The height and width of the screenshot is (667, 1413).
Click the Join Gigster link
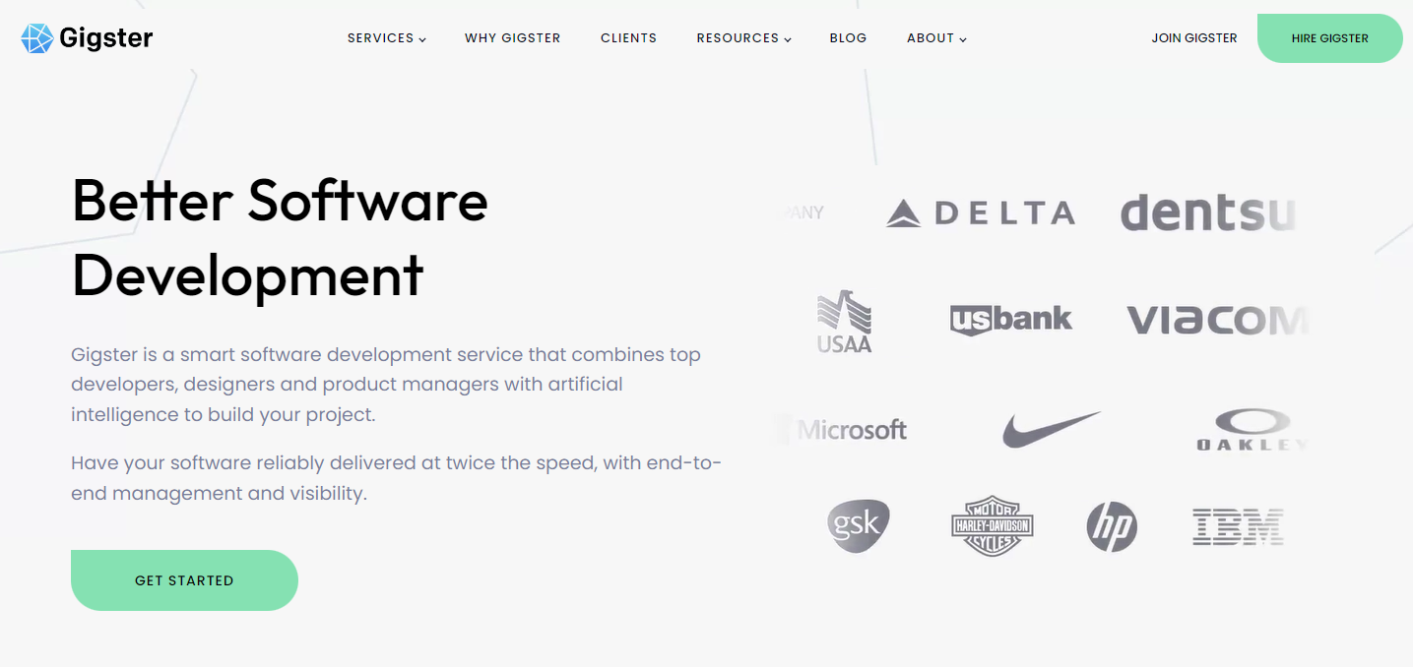(1194, 38)
